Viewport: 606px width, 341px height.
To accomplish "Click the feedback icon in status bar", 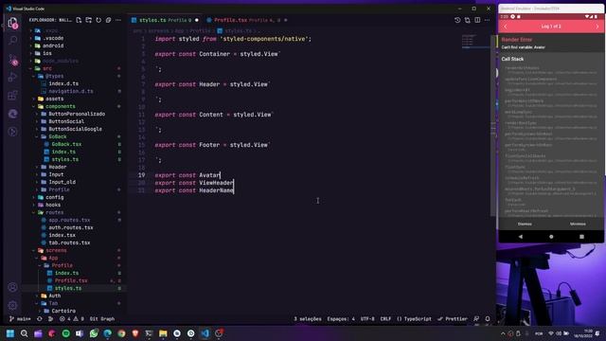I will (476, 319).
